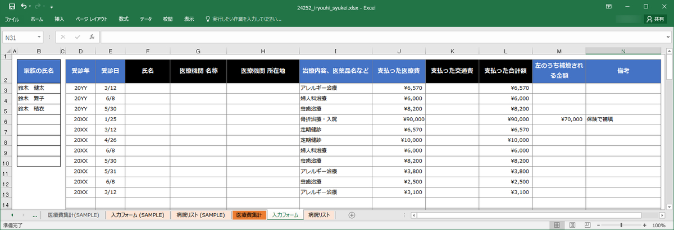Click the 備考 header cell
The height and width of the screenshot is (230, 674).
point(623,71)
